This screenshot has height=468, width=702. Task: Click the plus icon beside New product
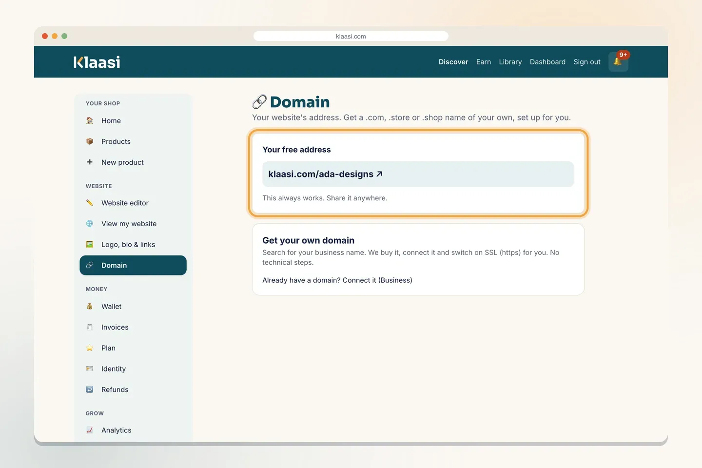(x=90, y=162)
